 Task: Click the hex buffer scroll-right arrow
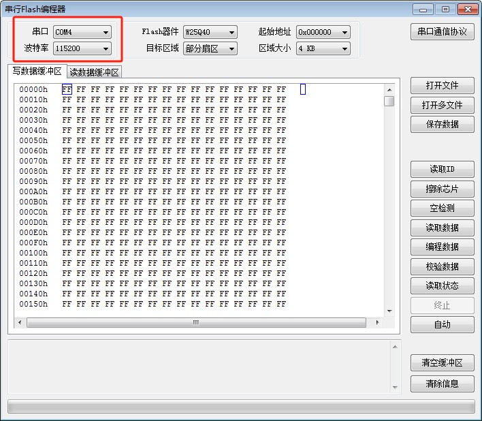377,322
